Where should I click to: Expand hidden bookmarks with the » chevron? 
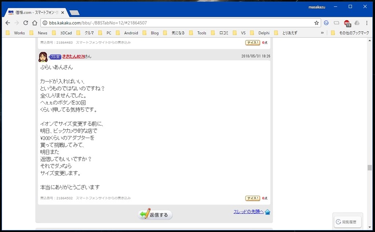click(x=322, y=33)
